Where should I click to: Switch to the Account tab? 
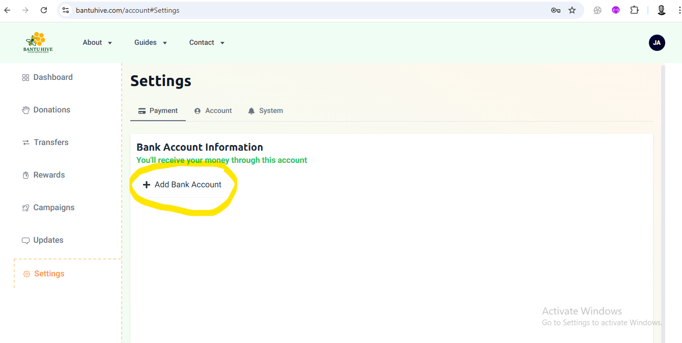point(218,110)
